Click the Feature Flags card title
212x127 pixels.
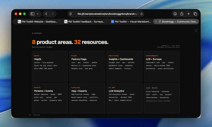79,59
